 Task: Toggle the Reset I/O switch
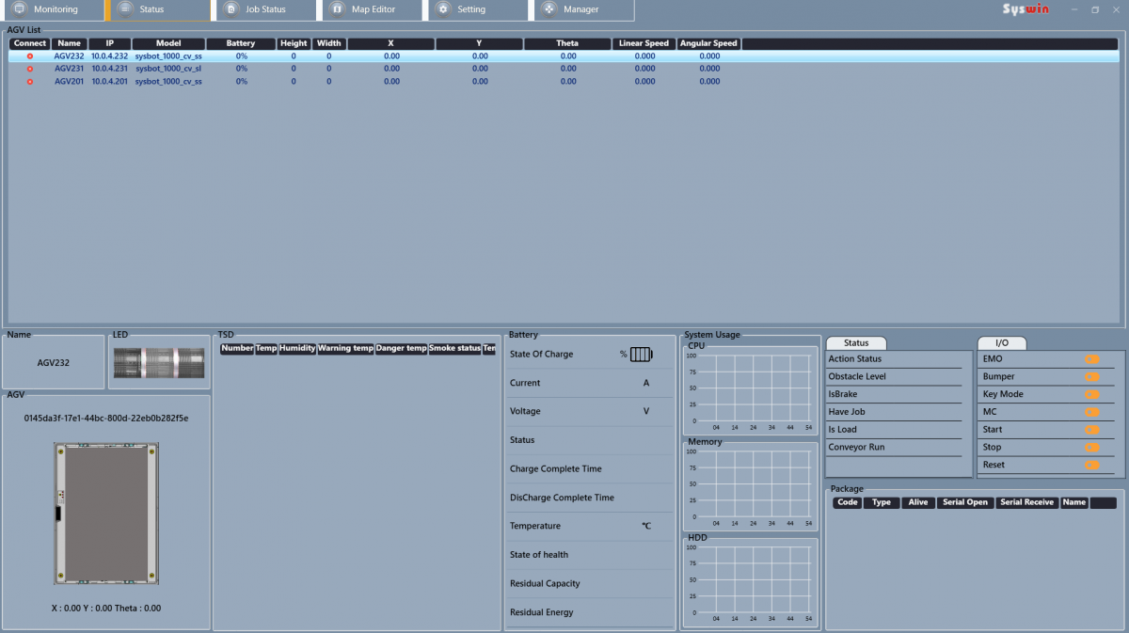tap(1091, 466)
